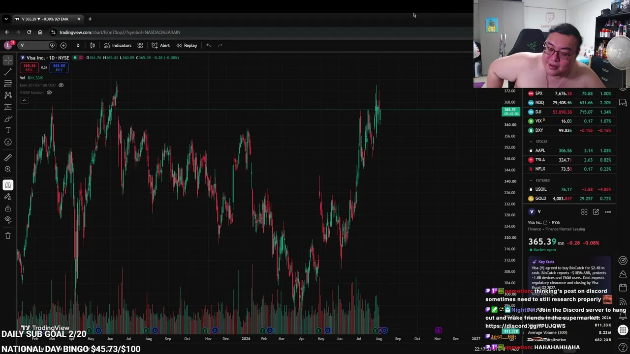Click the 365.50 BUY button
Viewport: 630px width, 354px height.
(59, 67)
